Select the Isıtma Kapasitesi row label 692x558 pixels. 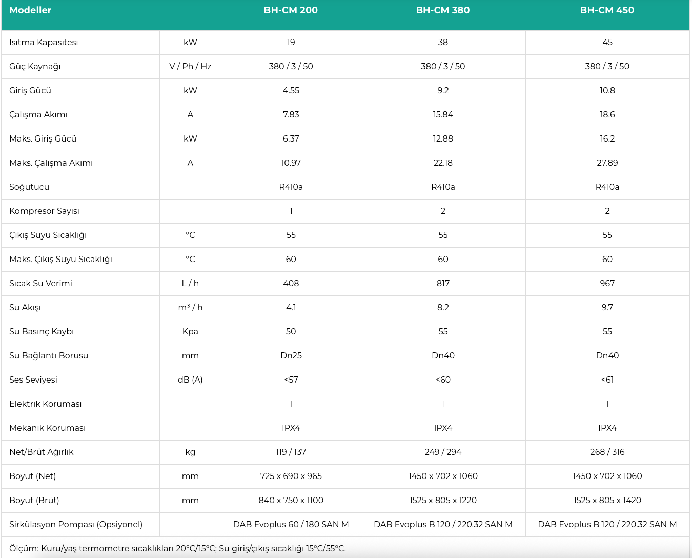(x=44, y=43)
